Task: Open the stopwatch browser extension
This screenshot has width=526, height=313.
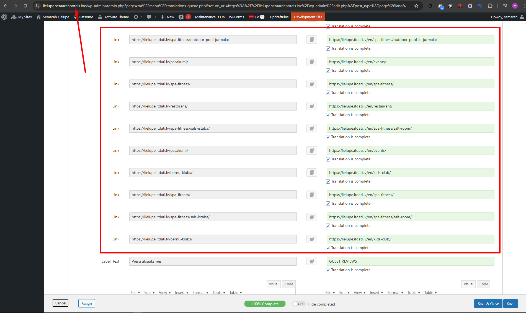Action: 430,6
